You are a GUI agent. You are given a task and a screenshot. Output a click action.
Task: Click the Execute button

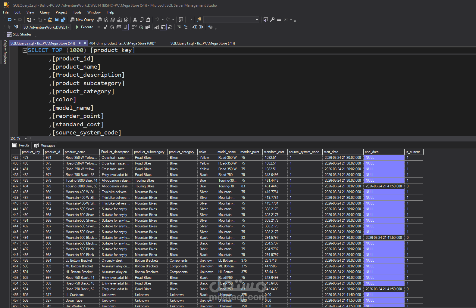[84, 27]
